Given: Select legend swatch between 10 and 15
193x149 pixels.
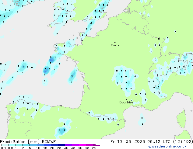Looking at the screenshot, I should tap(40, 145).
